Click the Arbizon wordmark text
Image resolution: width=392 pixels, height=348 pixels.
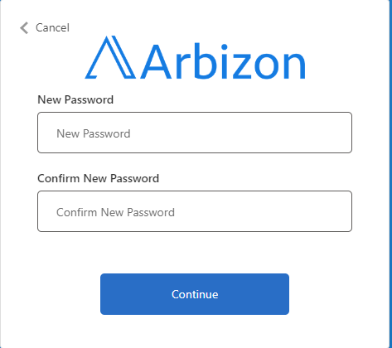(223, 61)
